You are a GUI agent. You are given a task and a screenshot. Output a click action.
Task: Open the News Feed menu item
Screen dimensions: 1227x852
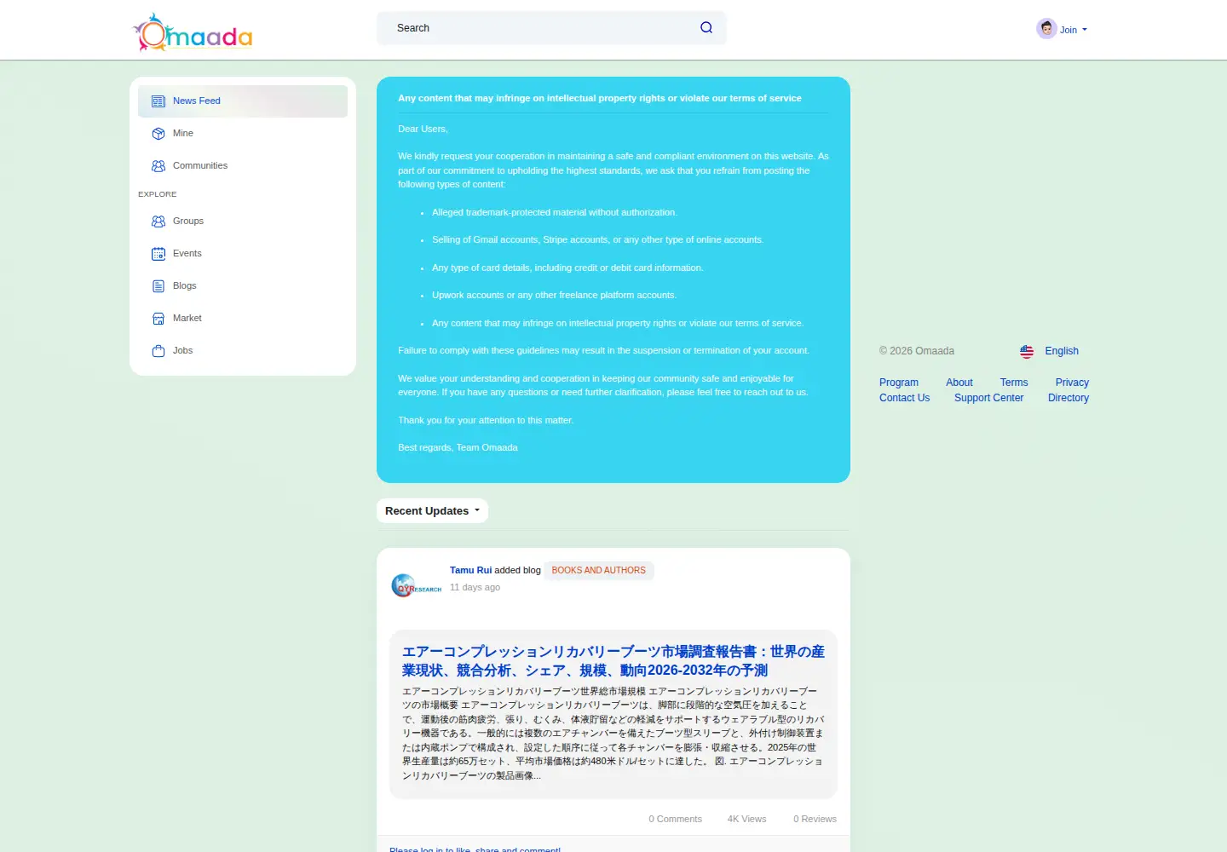pyautogui.click(x=243, y=101)
